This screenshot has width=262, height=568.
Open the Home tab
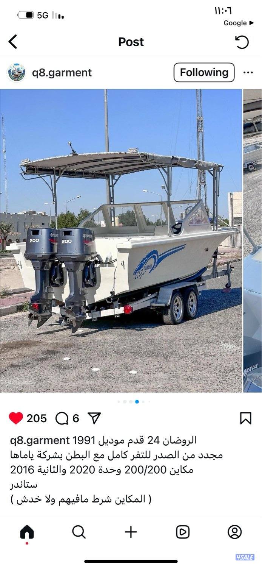pyautogui.click(x=27, y=532)
